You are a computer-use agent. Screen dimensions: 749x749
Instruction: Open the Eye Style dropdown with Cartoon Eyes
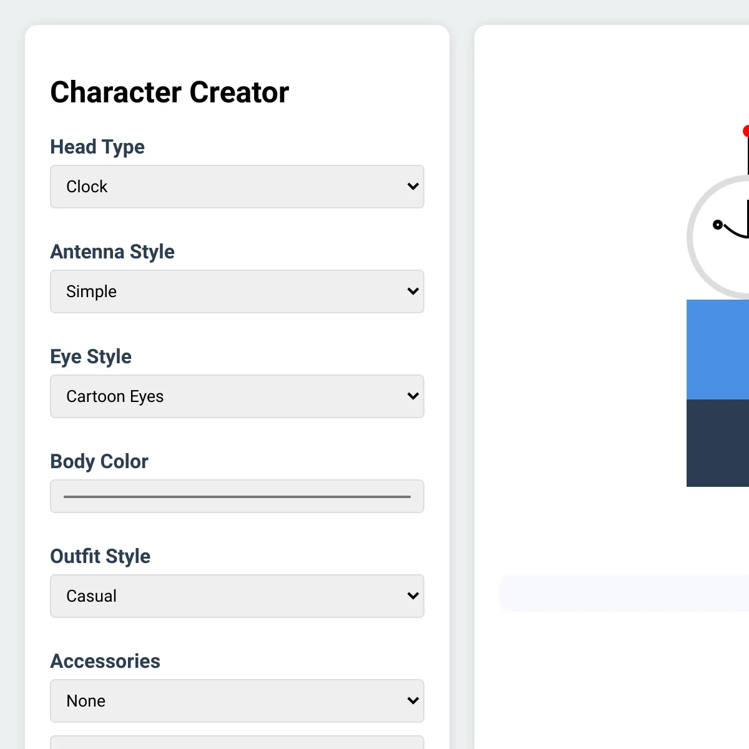click(237, 396)
